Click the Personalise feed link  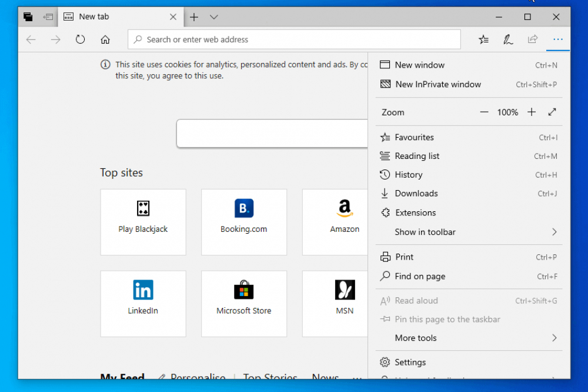click(198, 378)
